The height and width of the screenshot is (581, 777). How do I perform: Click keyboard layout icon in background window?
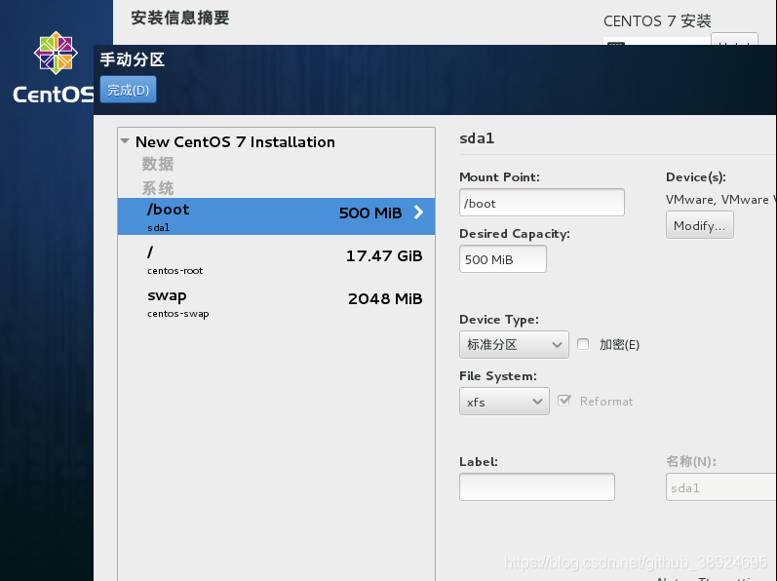pos(616,44)
